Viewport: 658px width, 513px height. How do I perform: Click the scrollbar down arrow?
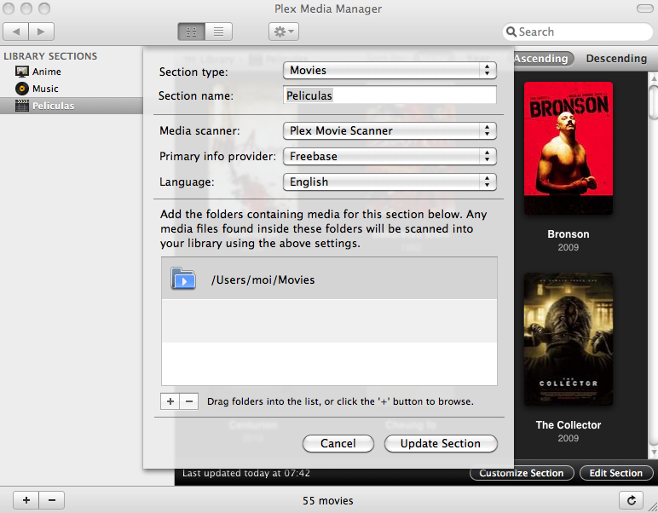pos(654,452)
